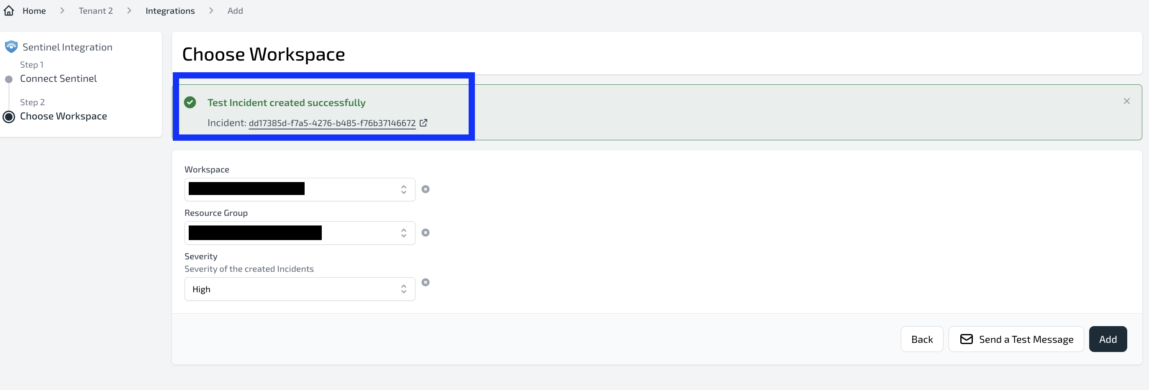Open the incident external link icon
Screen dimensions: 1149x390
click(423, 123)
